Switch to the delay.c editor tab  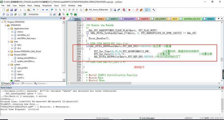tap(99, 19)
